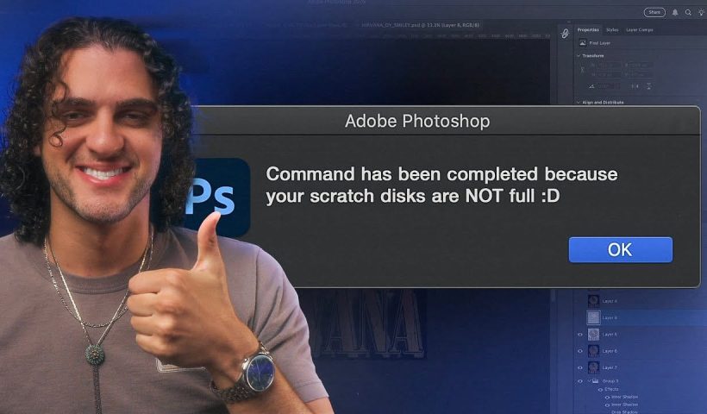Toggle the Effects visibility under Group 3
Screen dimensions: 707x414
coord(600,389)
